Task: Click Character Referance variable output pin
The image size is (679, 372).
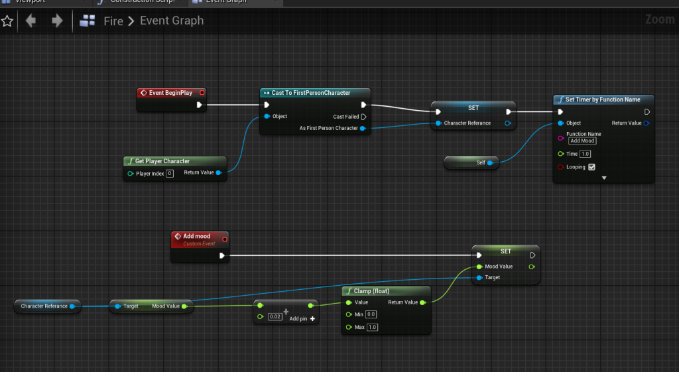Action: [72, 306]
